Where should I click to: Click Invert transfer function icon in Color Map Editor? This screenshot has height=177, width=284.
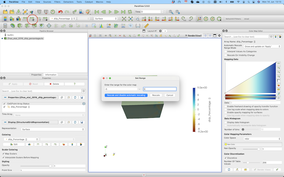tap(278, 80)
